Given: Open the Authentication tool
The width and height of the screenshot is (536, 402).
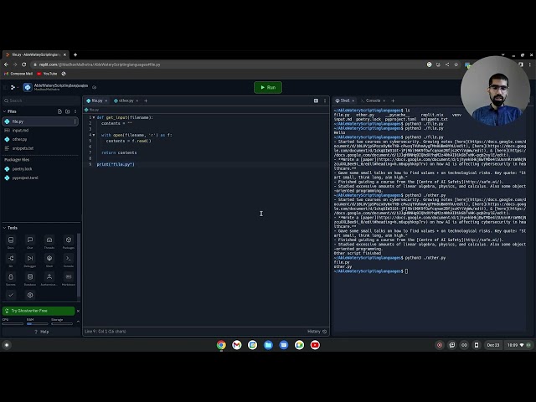Looking at the screenshot, I should pyautogui.click(x=49, y=279).
